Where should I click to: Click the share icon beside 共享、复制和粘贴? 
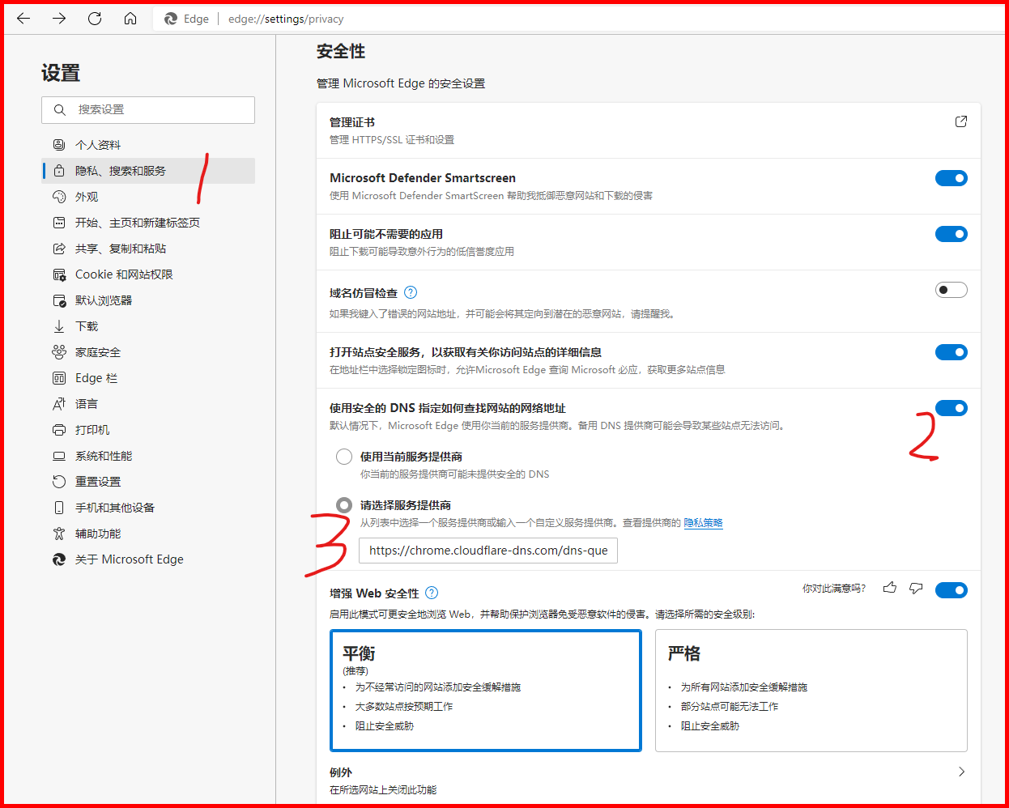(59, 249)
